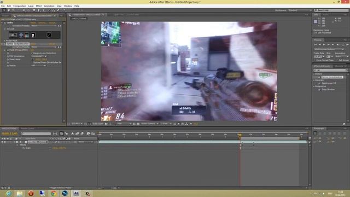The image size is (350, 197).
Task: Click the Edit button in Looks effect
Action: pyautogui.click(x=13, y=35)
